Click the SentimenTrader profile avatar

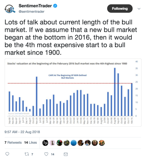coord(10,9)
